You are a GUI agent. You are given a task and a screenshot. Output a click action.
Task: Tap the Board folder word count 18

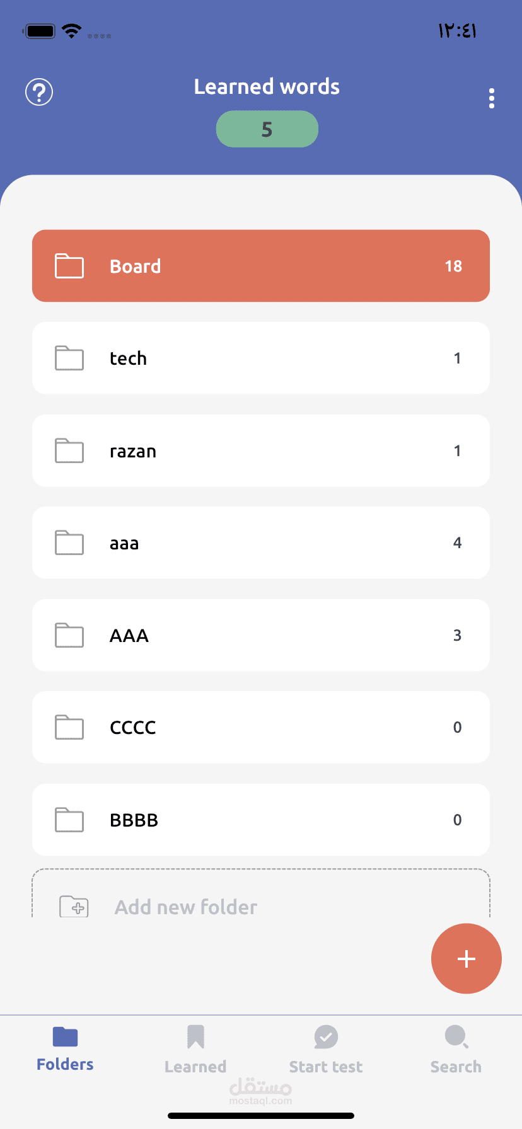(453, 266)
